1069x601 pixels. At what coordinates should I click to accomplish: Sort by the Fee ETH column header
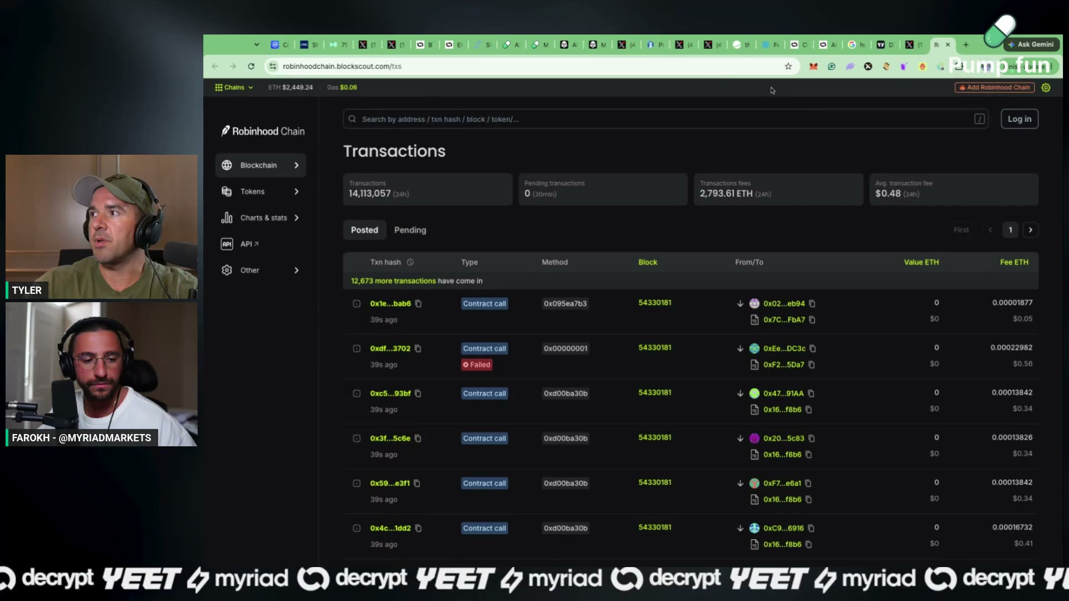point(1014,263)
